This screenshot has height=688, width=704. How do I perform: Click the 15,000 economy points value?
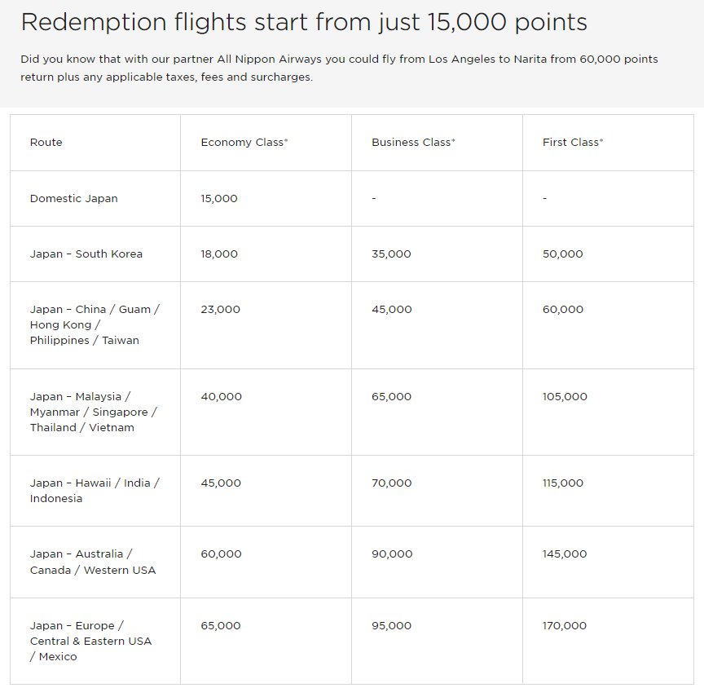[x=218, y=199]
